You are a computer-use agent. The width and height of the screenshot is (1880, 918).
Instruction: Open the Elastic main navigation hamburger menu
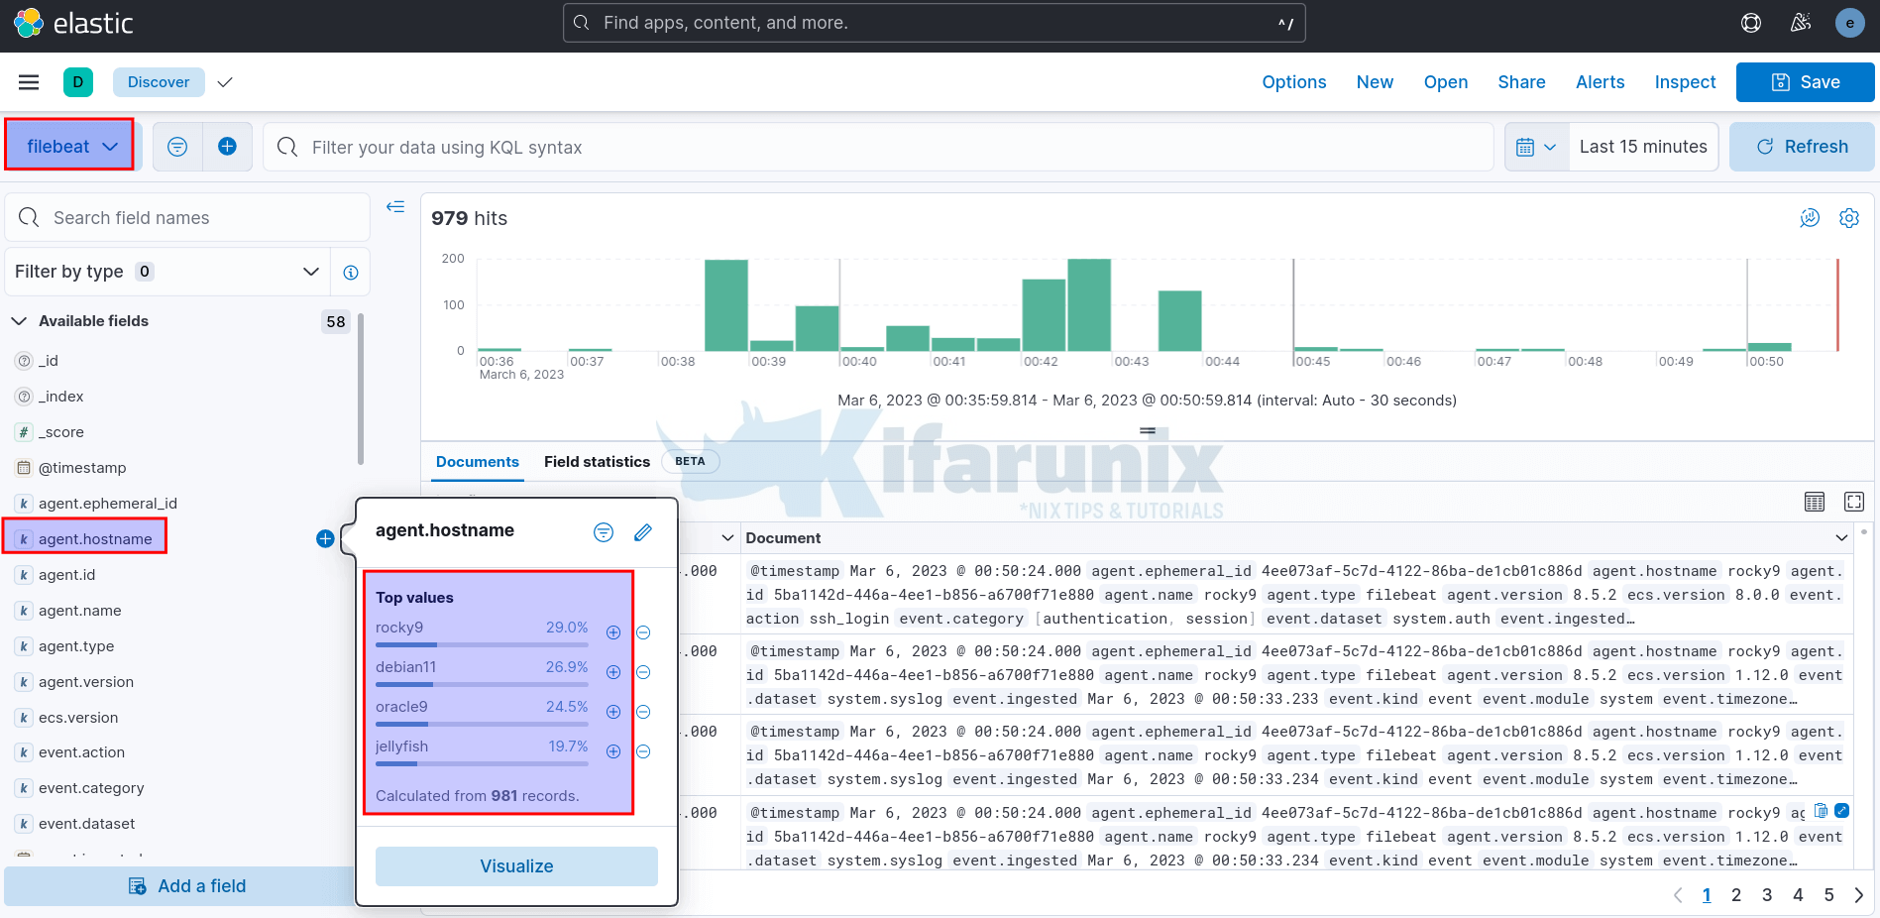coord(29,81)
